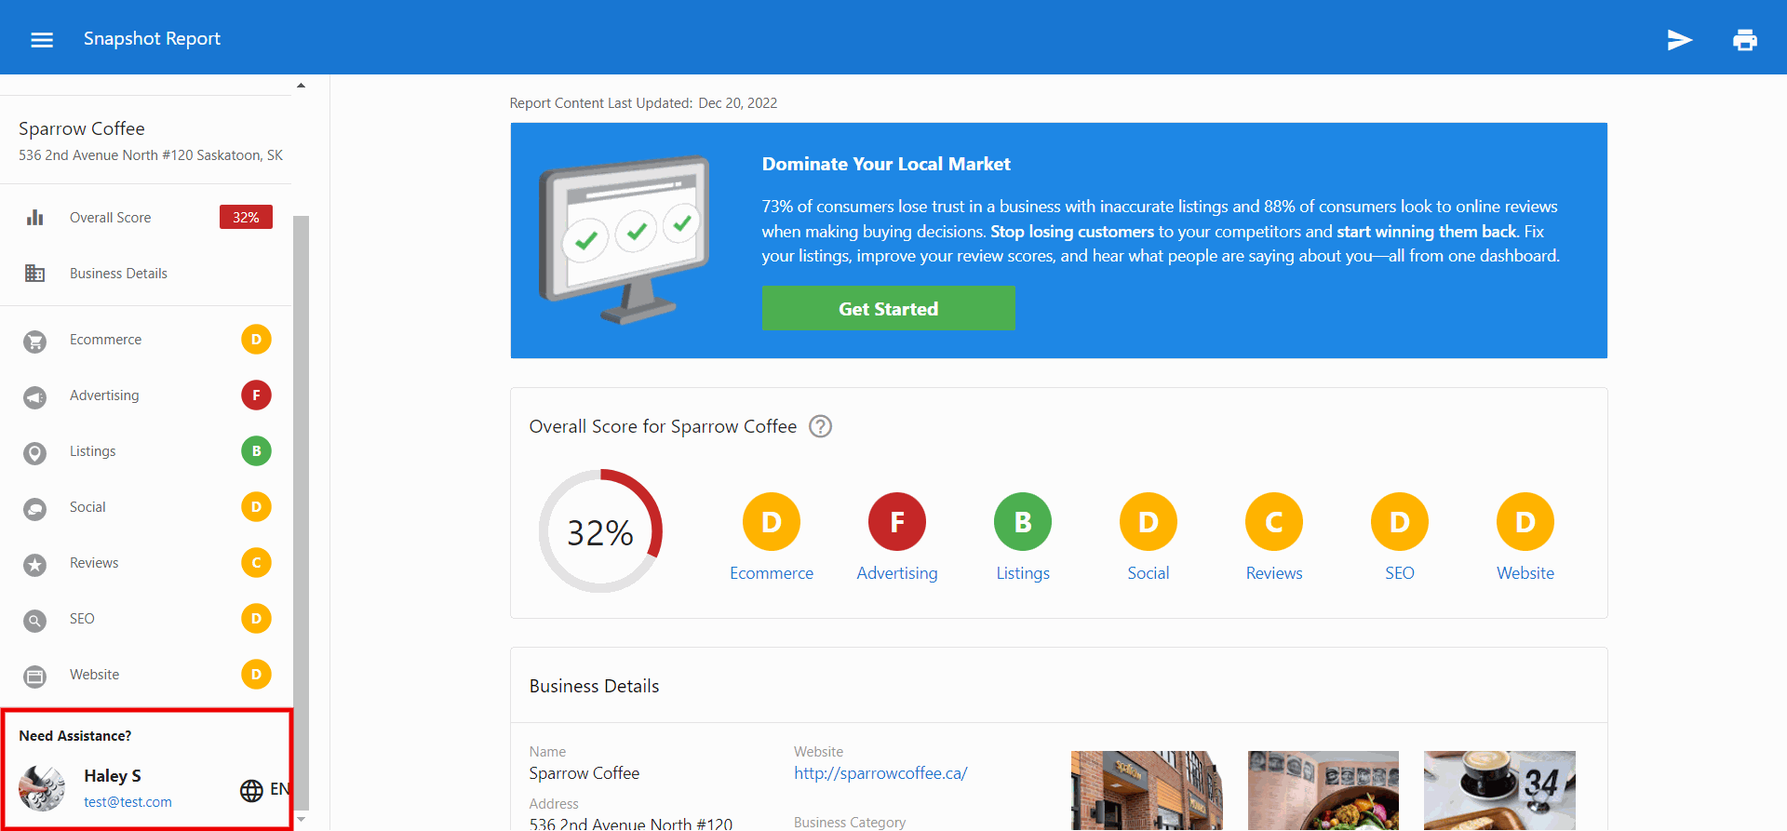1787x831 pixels.
Task: Open the sparrowcoffee.ca website link
Action: tap(880, 773)
